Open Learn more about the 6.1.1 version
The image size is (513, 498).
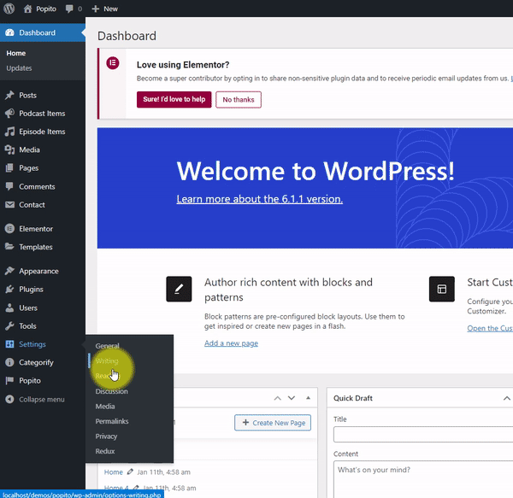pos(259,199)
